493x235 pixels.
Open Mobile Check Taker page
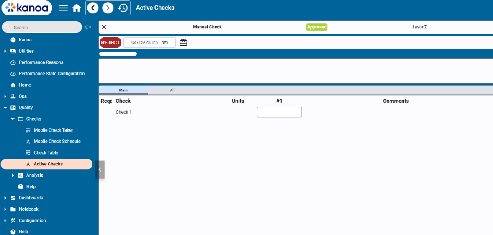click(x=54, y=130)
